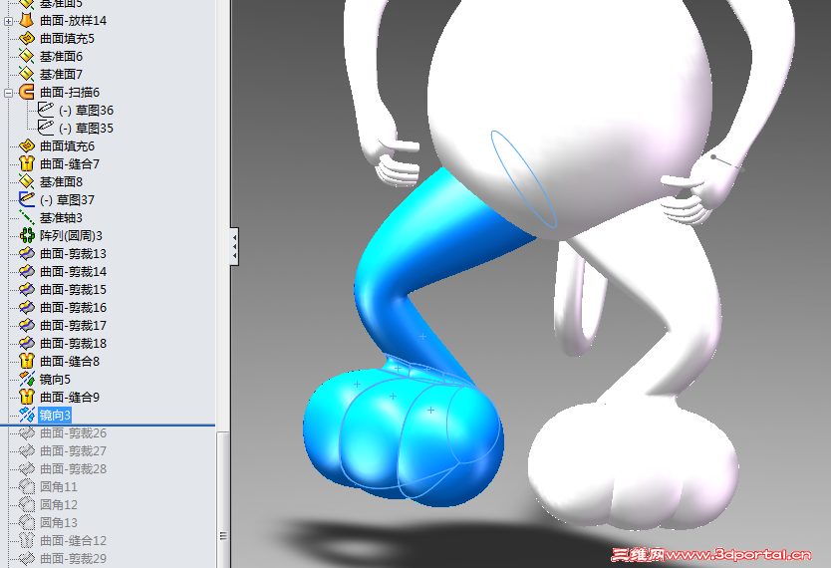Image resolution: width=831 pixels, height=568 pixels.
Task: Click the suppressed 圆角11 fillet icon
Action: 27,486
